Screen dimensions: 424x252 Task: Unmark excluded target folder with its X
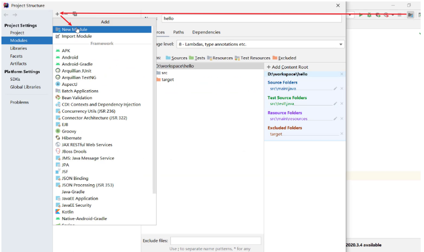click(342, 134)
